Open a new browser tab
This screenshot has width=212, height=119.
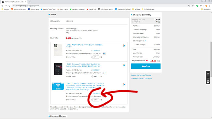(30, 2)
